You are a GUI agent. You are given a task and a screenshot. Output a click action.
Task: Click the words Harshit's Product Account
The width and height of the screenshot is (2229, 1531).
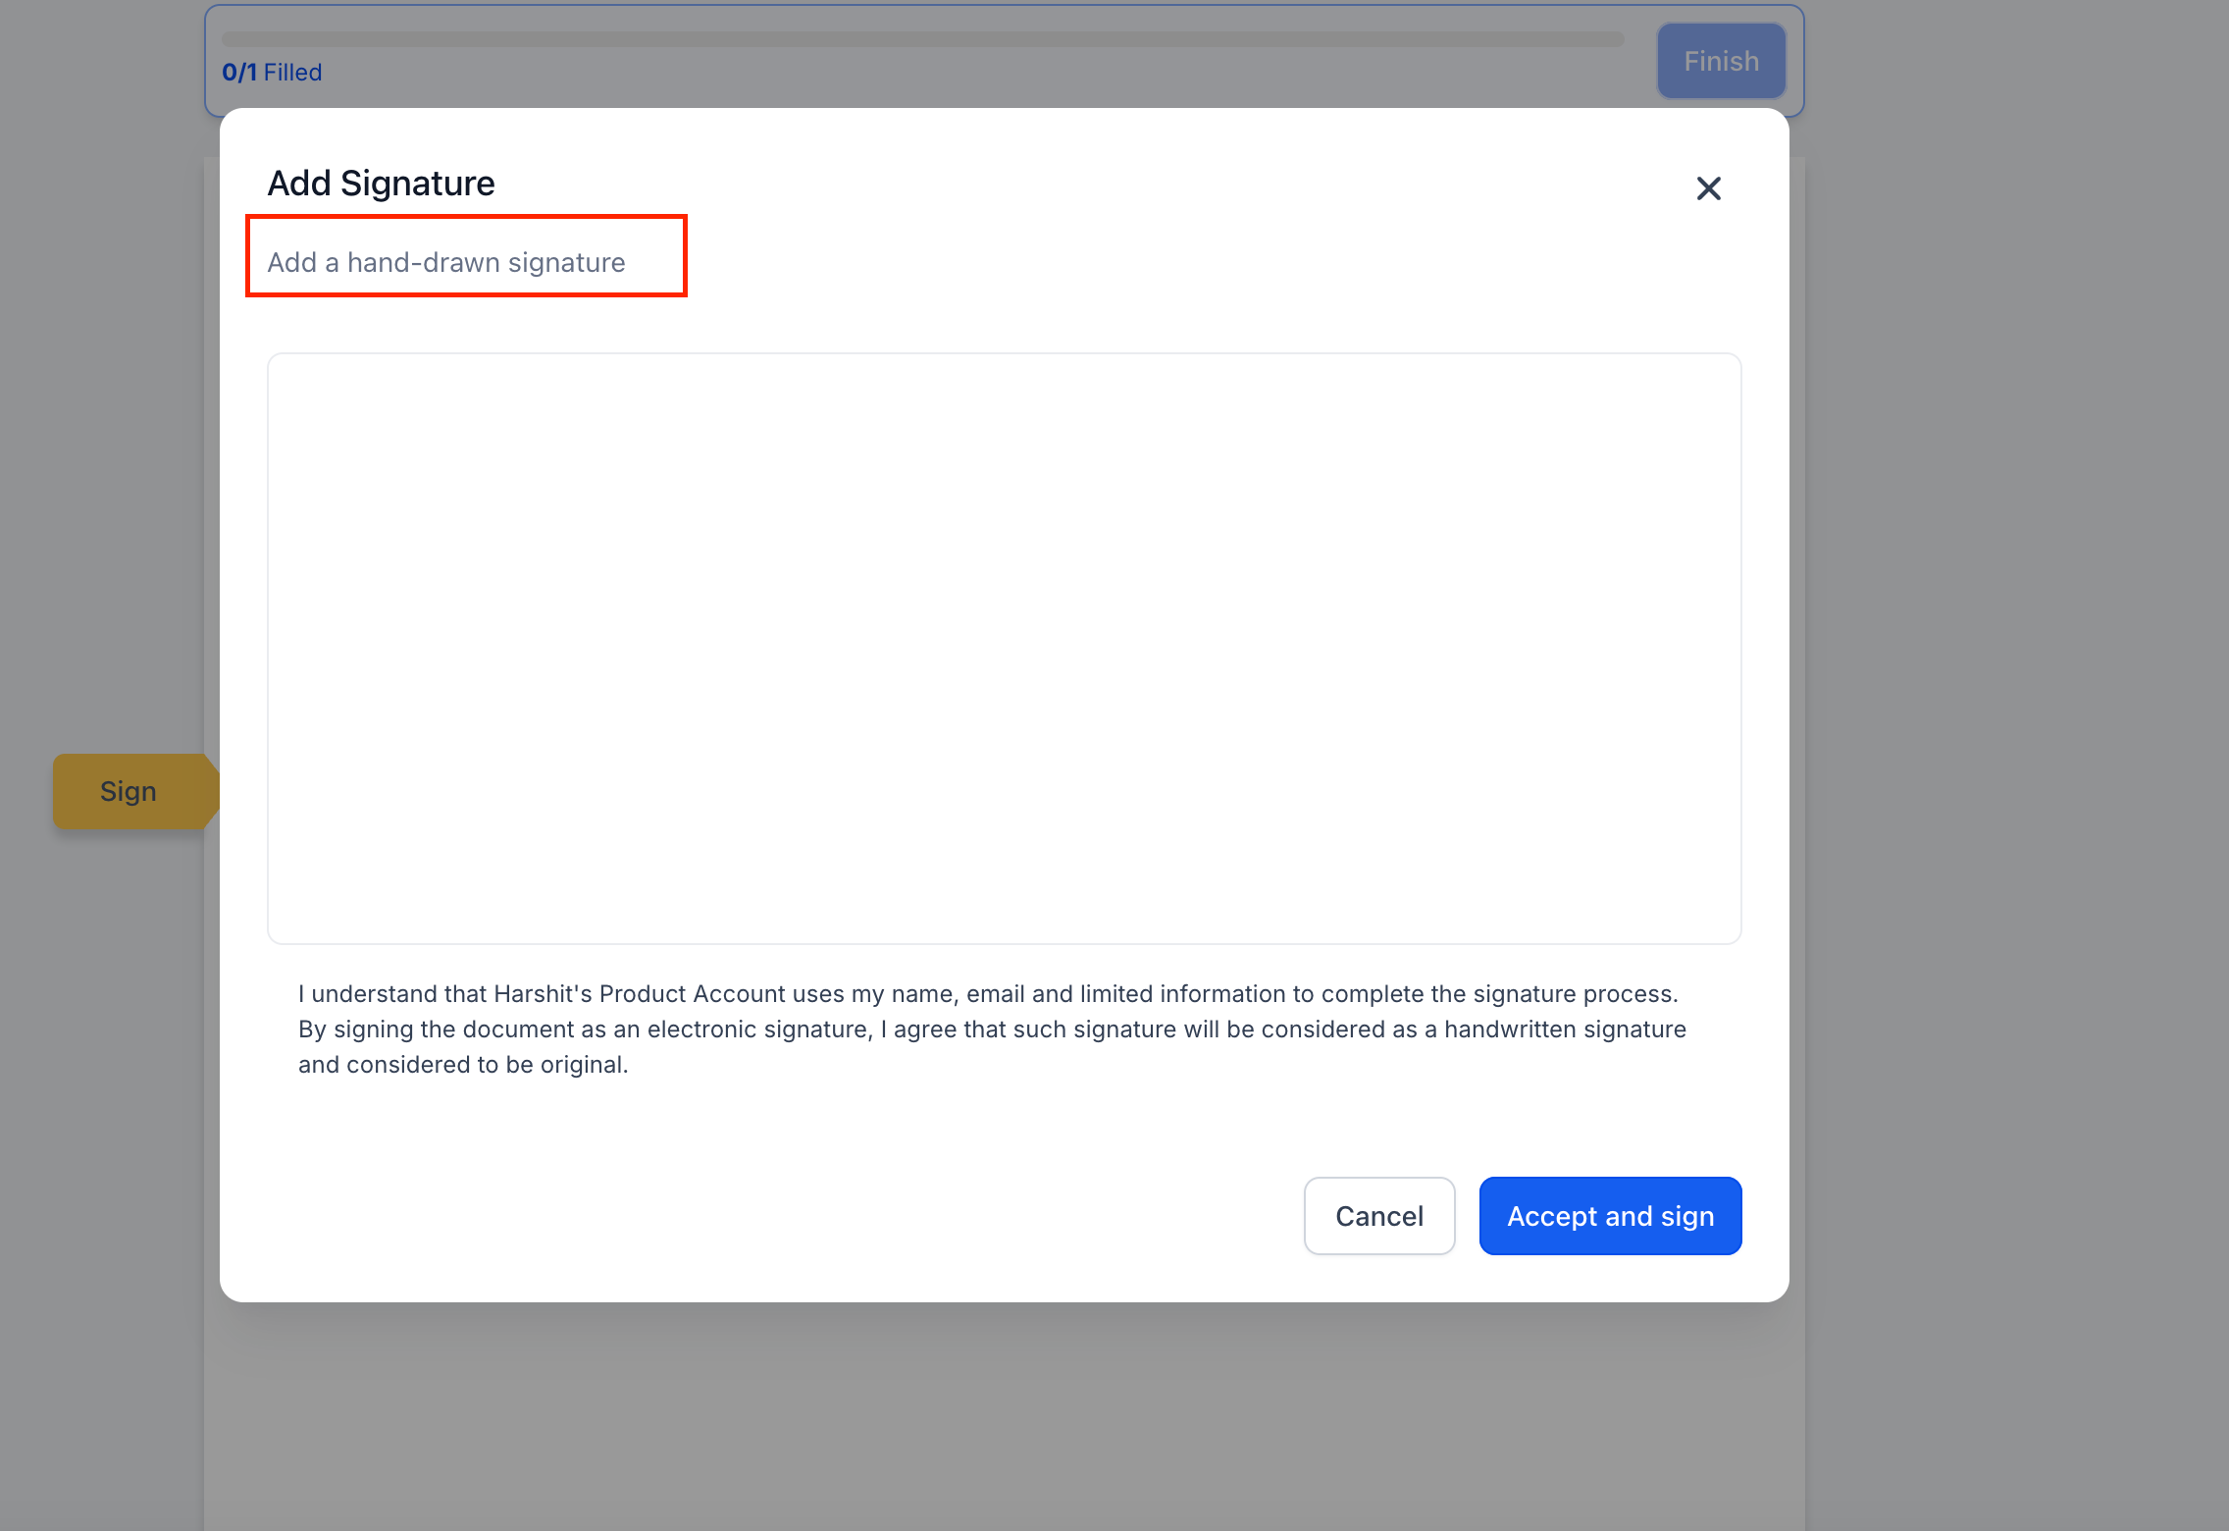639,994
